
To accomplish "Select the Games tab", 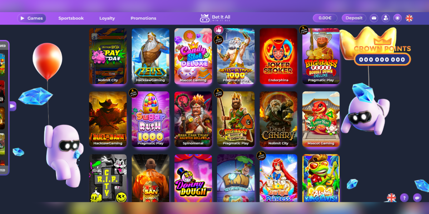I will click(x=31, y=18).
